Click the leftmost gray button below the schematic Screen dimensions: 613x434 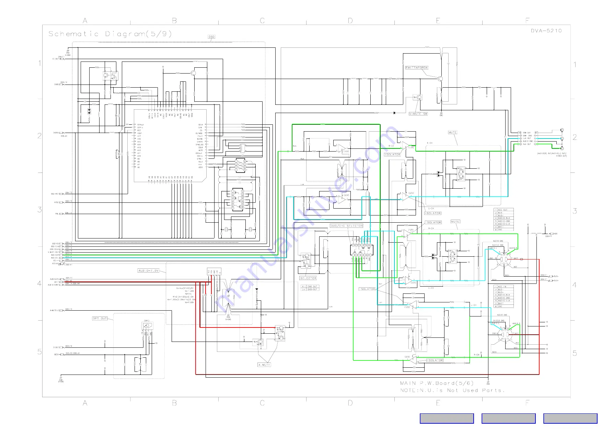[x=447, y=418]
